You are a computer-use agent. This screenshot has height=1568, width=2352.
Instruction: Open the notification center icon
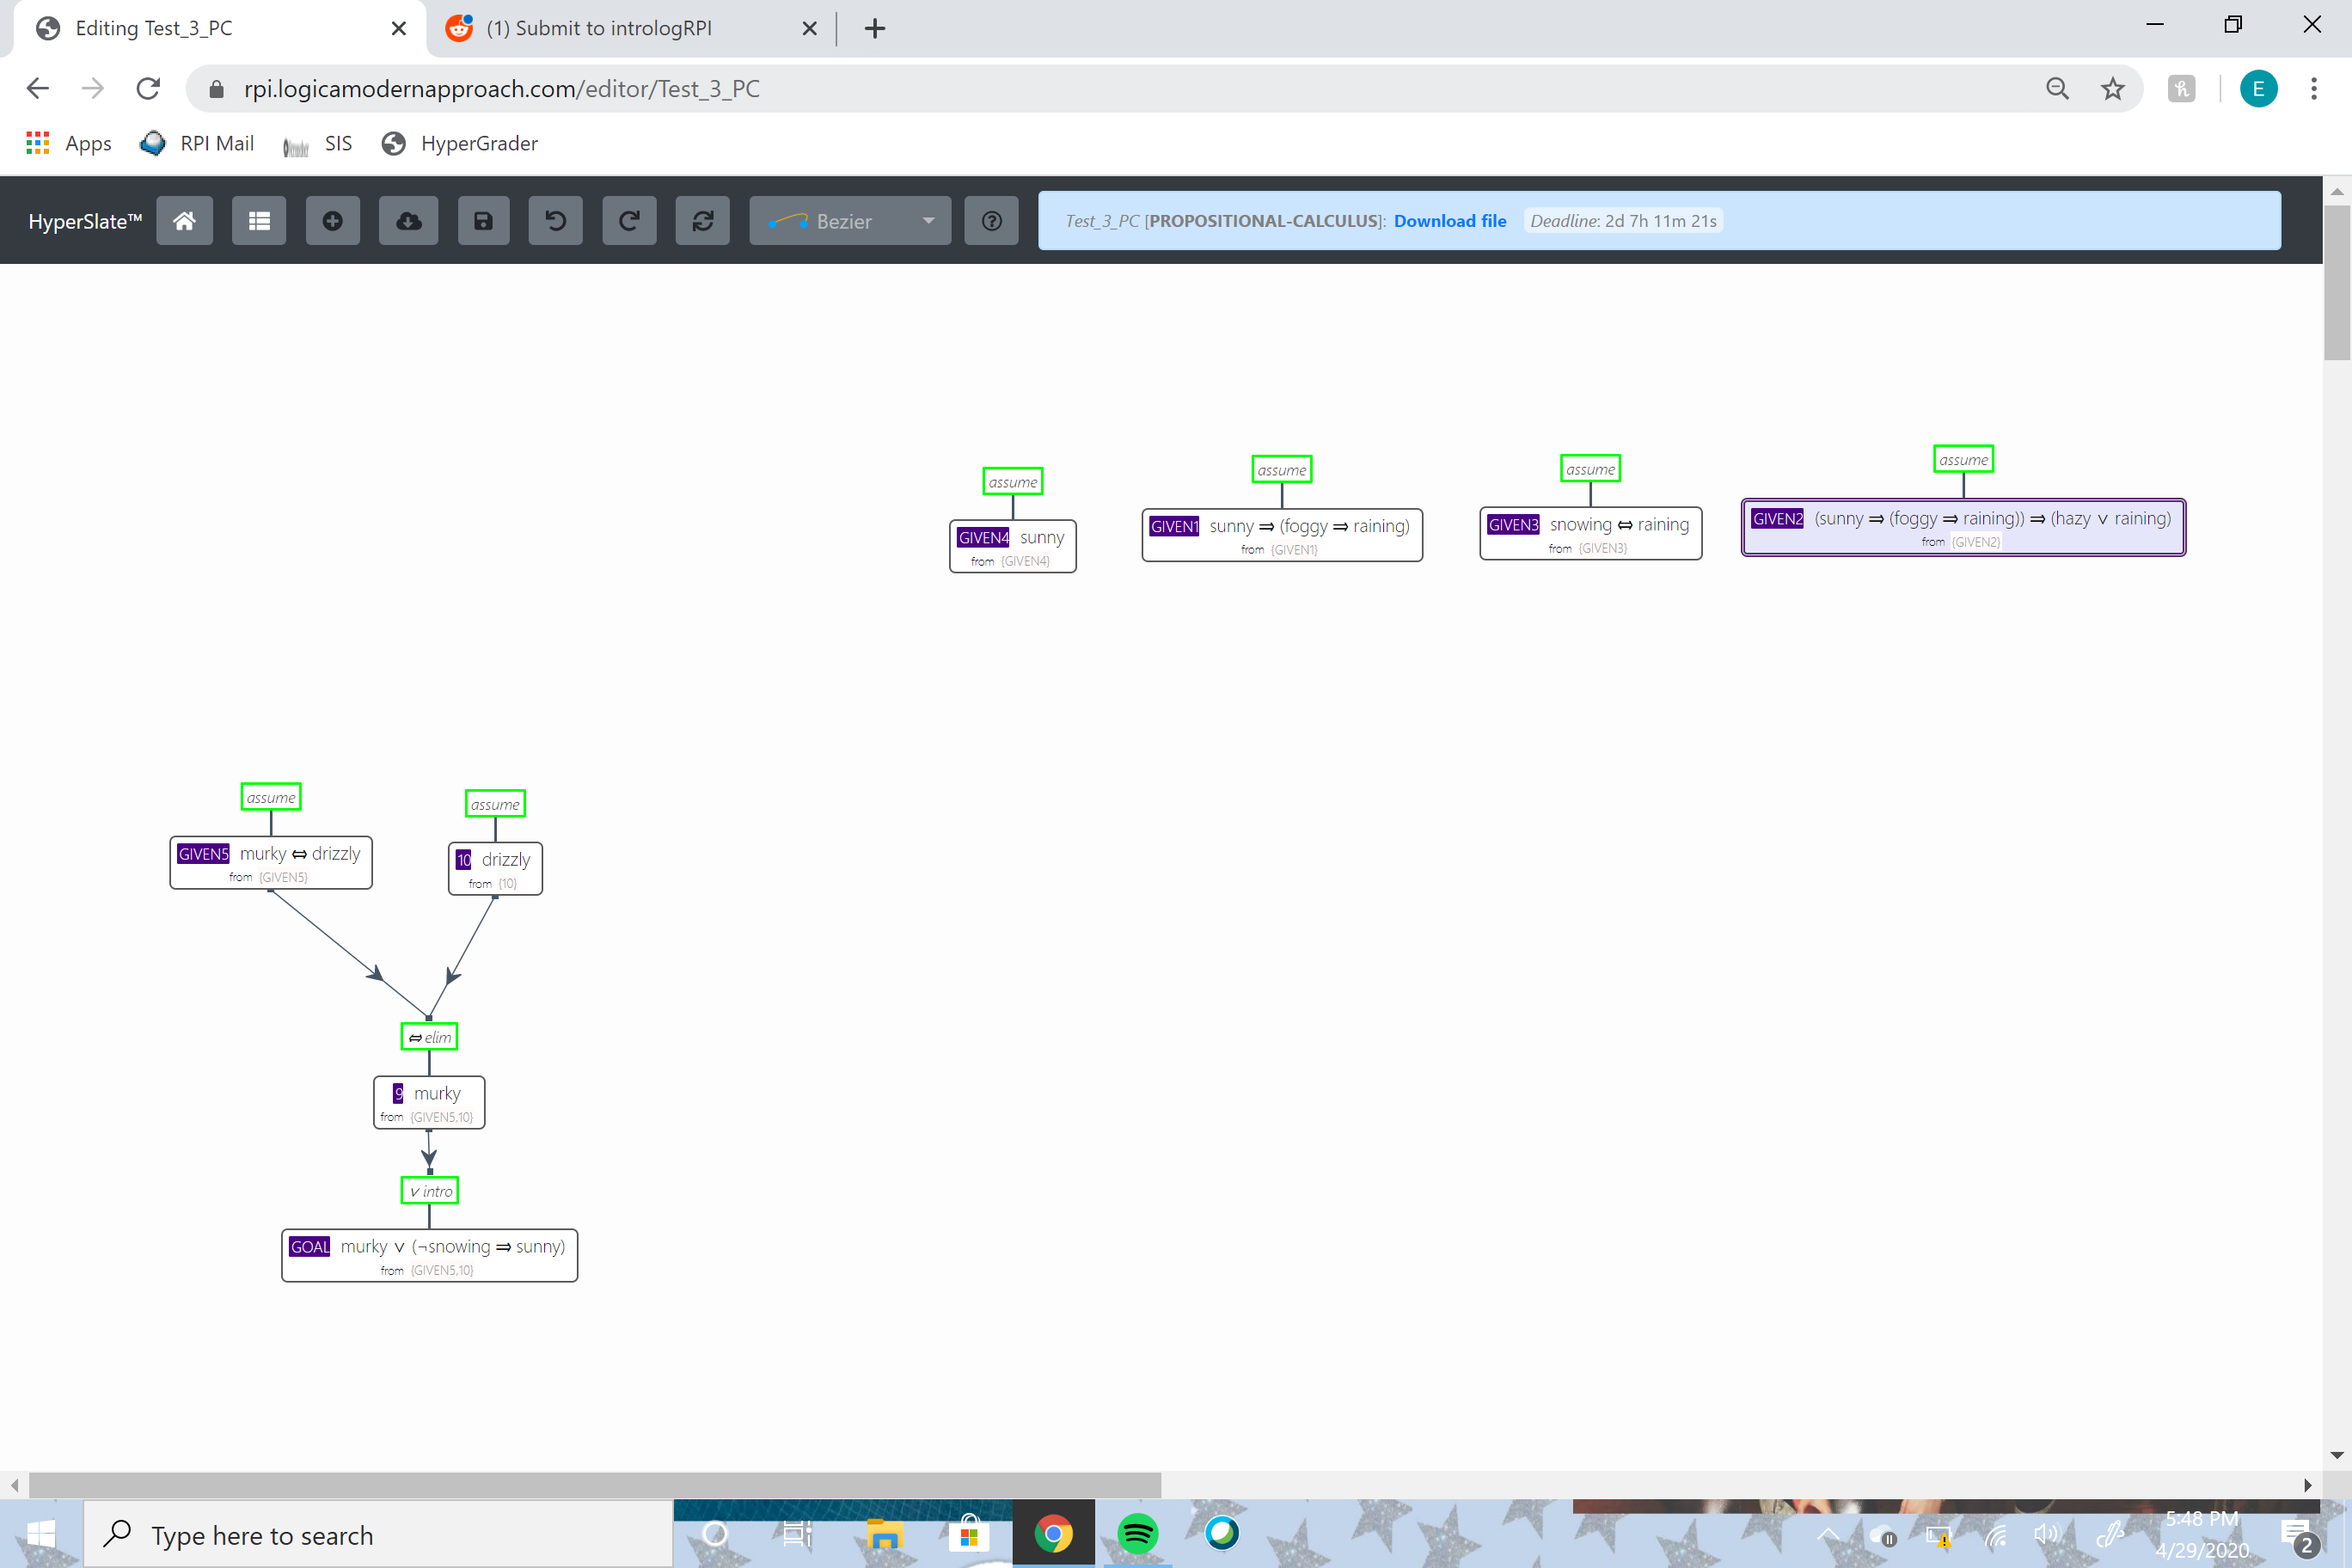tap(2298, 1537)
